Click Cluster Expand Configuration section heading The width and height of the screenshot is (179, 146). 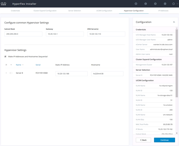tap(149, 59)
